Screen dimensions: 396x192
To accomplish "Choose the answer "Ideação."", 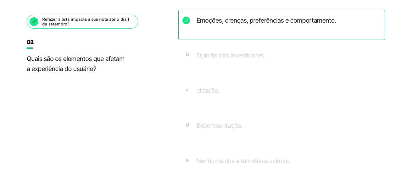I will tap(208, 91).
